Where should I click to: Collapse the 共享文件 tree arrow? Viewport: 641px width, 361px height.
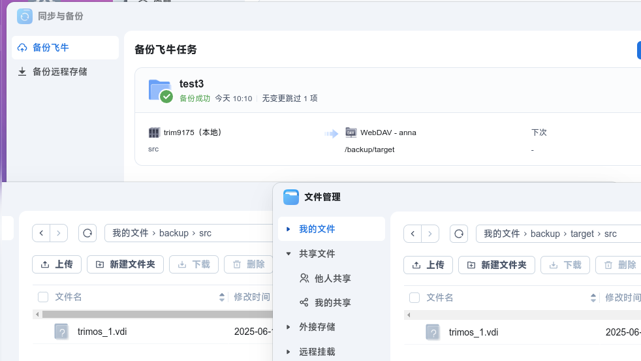pos(289,253)
